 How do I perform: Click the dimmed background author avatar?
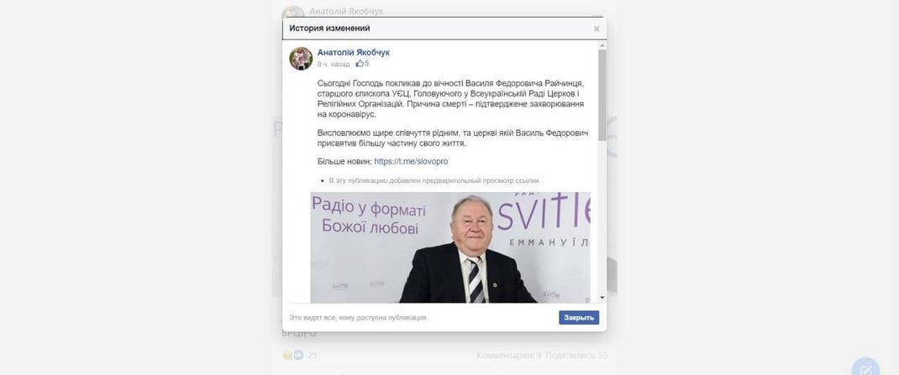click(293, 13)
